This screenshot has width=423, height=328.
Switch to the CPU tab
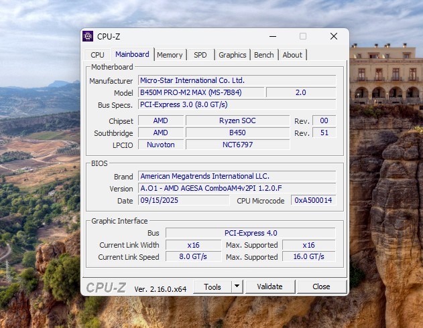97,55
